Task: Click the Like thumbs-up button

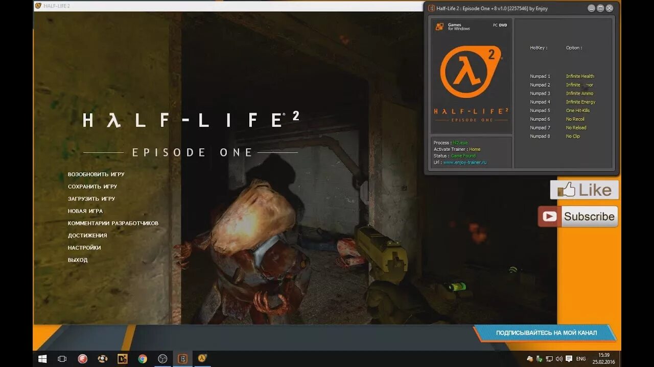Action: coord(585,190)
